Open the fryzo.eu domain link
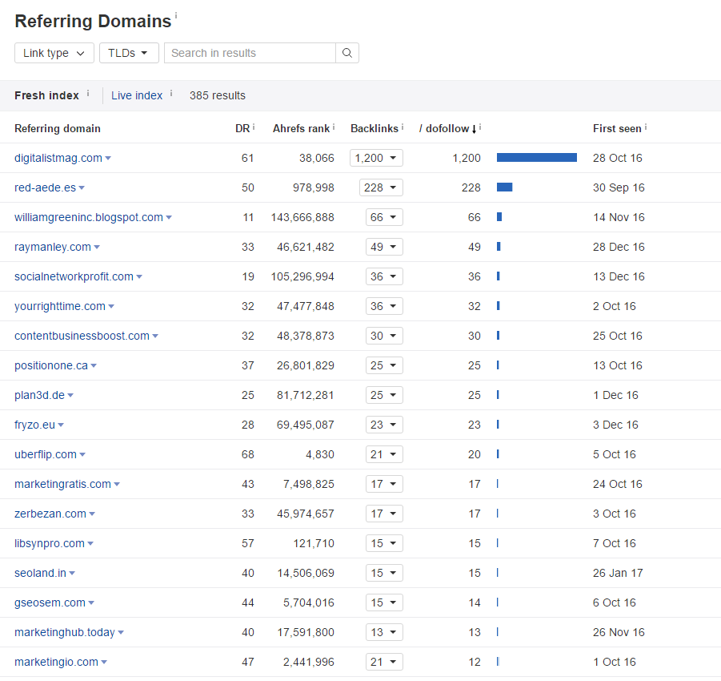The image size is (721, 681). click(x=35, y=425)
